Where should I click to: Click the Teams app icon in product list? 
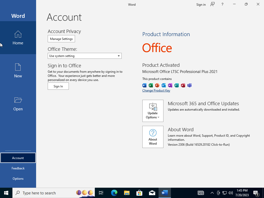[x=189, y=85]
